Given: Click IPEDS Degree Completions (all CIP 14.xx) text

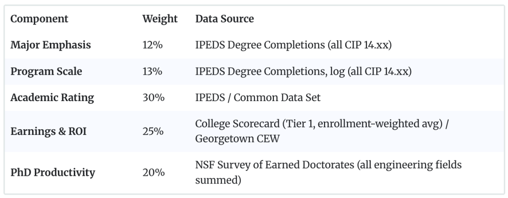Looking at the screenshot, I should pos(294,45).
